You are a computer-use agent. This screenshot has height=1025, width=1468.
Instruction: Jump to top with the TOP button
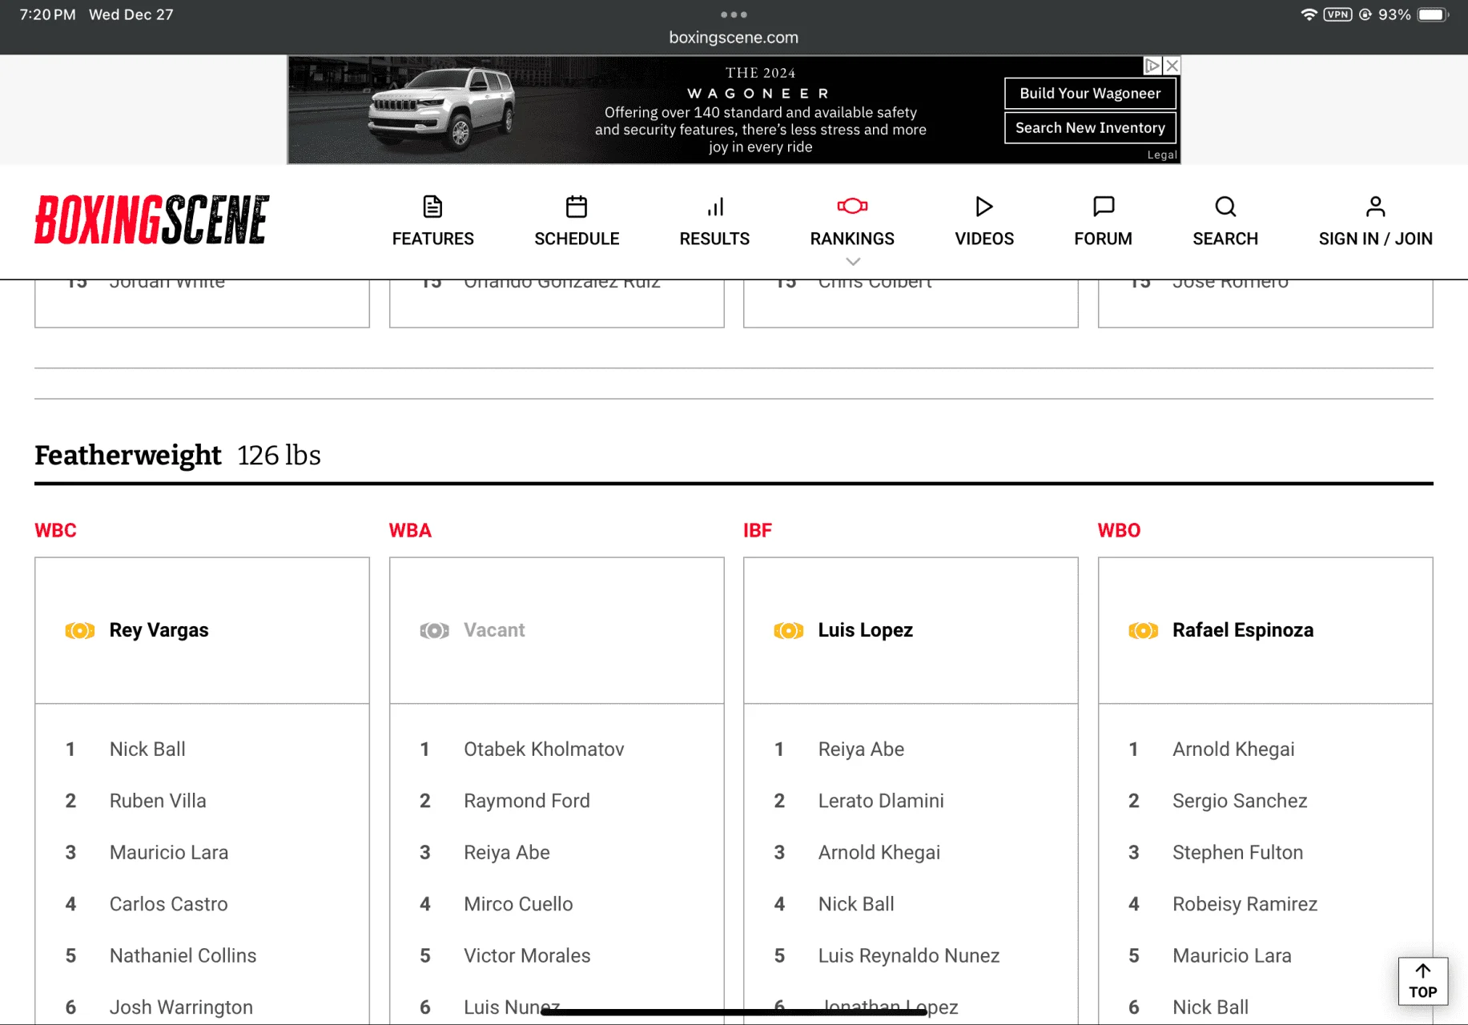[x=1422, y=981]
